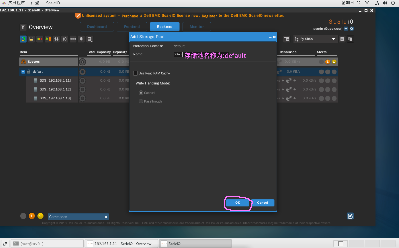
Task: Open the 位置 menu in top bar
Action: pyautogui.click(x=35, y=3)
